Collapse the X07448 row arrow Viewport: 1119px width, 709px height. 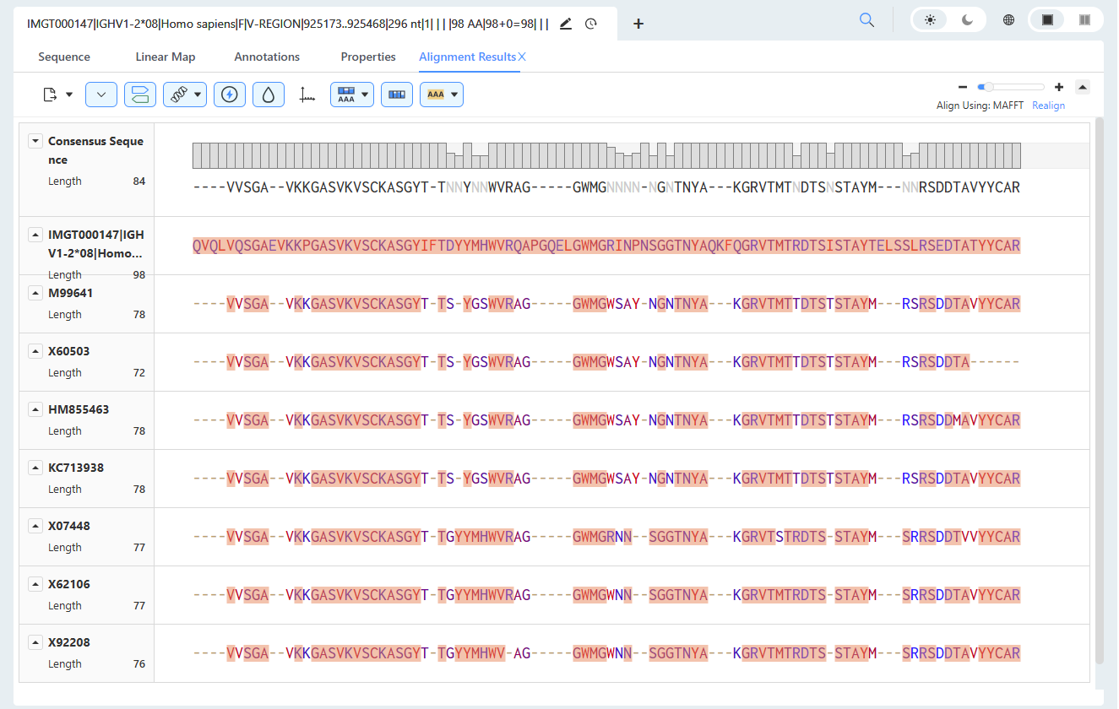click(x=35, y=525)
